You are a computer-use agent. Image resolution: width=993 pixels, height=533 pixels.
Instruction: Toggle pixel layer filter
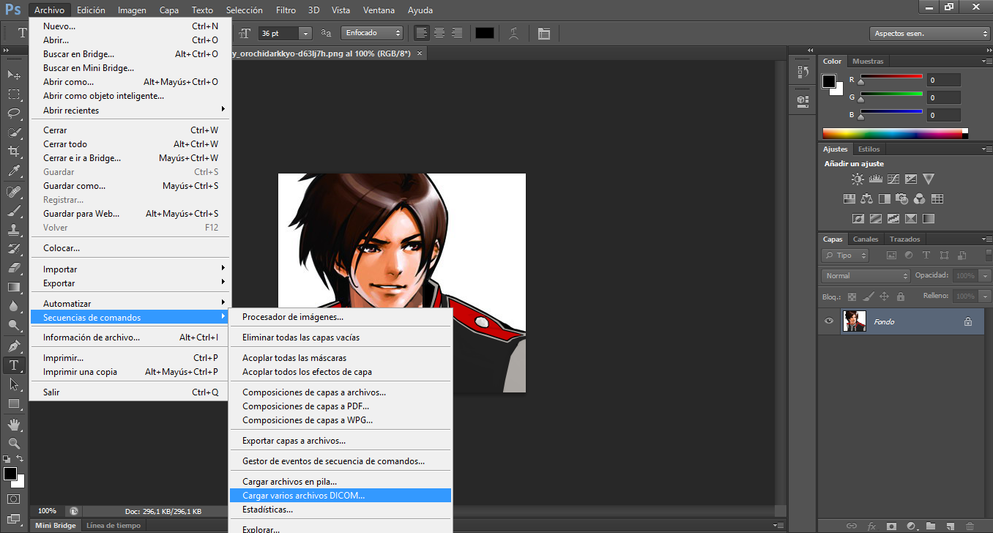pyautogui.click(x=891, y=256)
